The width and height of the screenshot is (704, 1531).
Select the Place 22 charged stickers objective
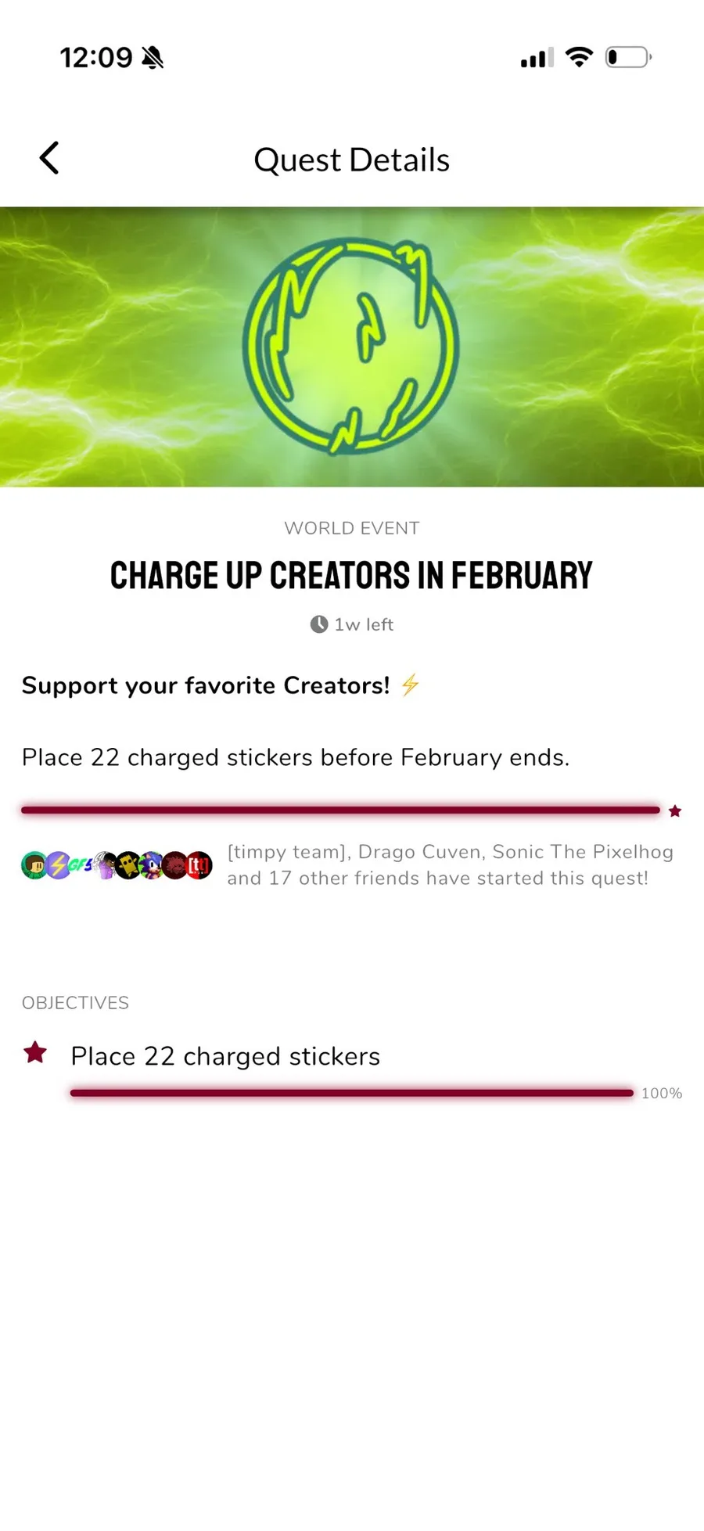(225, 1056)
